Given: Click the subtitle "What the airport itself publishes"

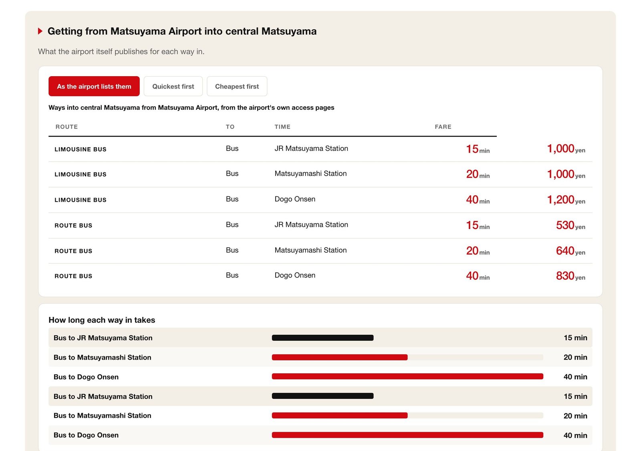Looking at the screenshot, I should point(121,51).
